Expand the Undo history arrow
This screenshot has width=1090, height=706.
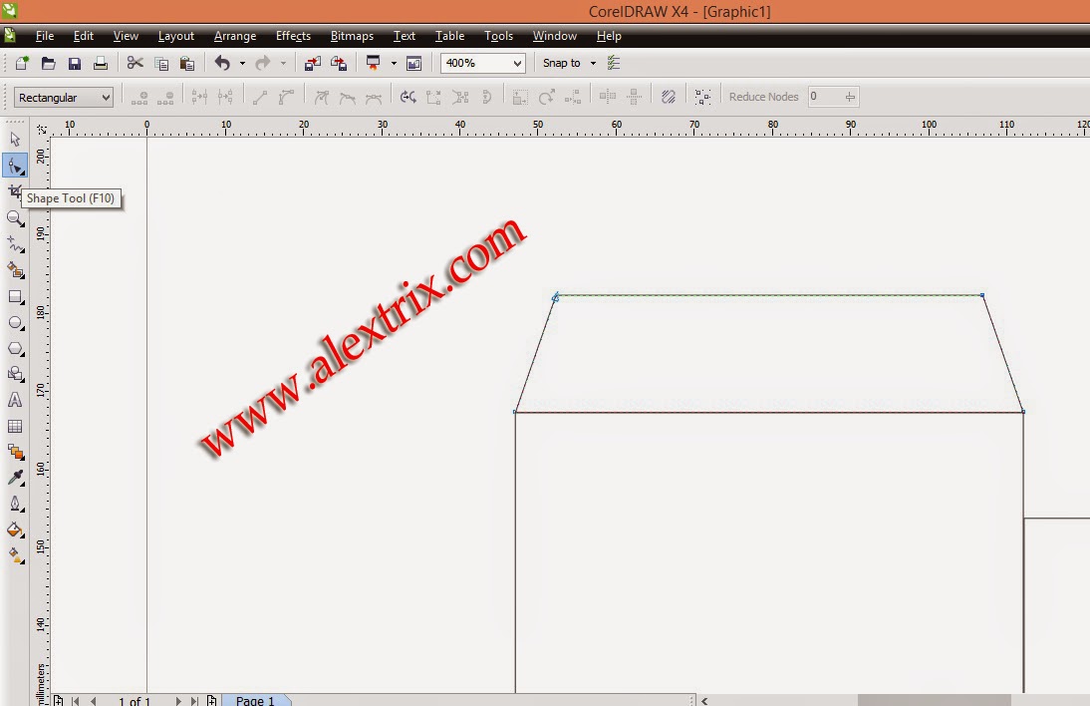(x=242, y=63)
